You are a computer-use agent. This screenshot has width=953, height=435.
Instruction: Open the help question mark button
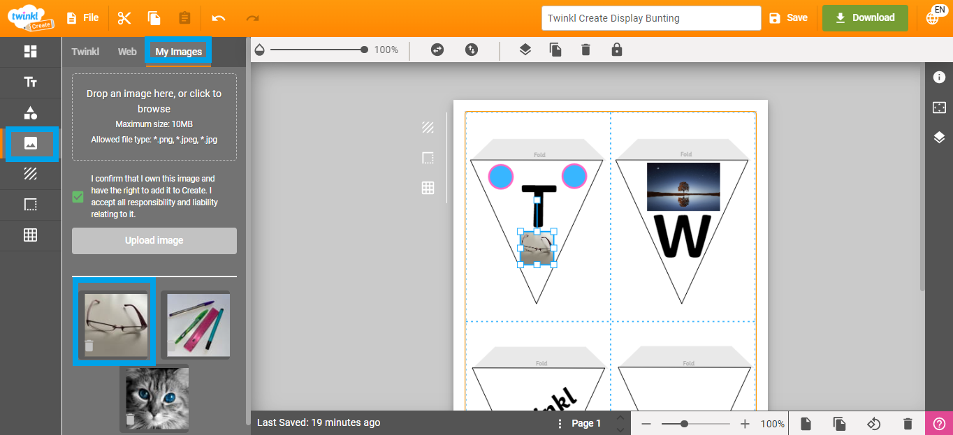pos(939,423)
